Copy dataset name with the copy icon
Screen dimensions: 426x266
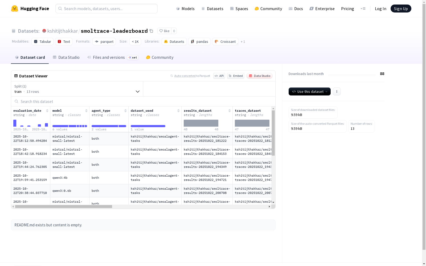pos(151,31)
